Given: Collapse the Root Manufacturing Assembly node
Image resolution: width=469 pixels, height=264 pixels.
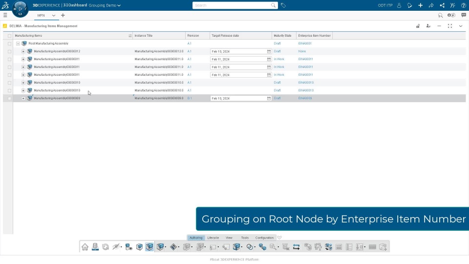Looking at the screenshot, I should click(x=18, y=44).
